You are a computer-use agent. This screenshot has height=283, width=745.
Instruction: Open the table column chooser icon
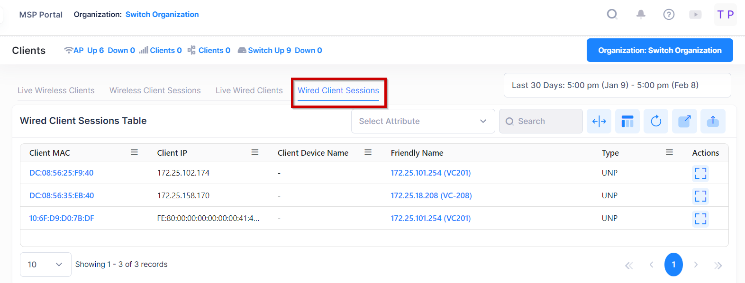pyautogui.click(x=627, y=121)
